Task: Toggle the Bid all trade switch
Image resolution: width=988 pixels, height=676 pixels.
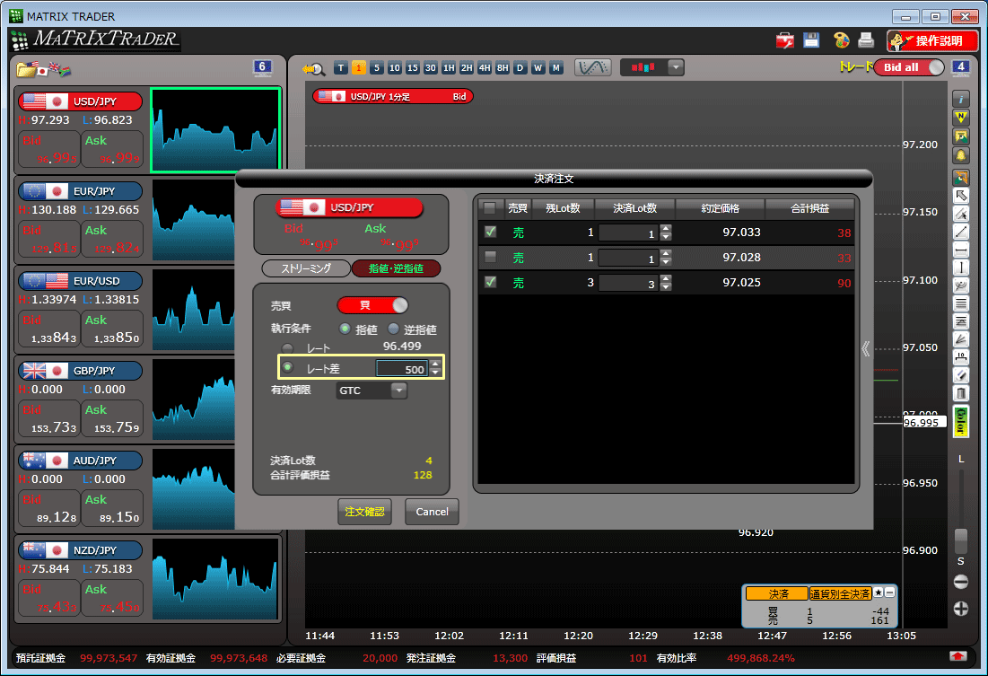Action: (x=909, y=66)
